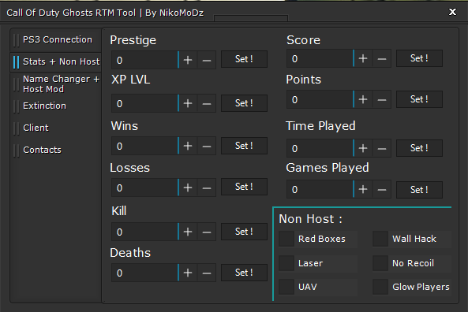The height and width of the screenshot is (312, 468).
Task: Increase Losses using the plus icon
Action: click(188, 188)
